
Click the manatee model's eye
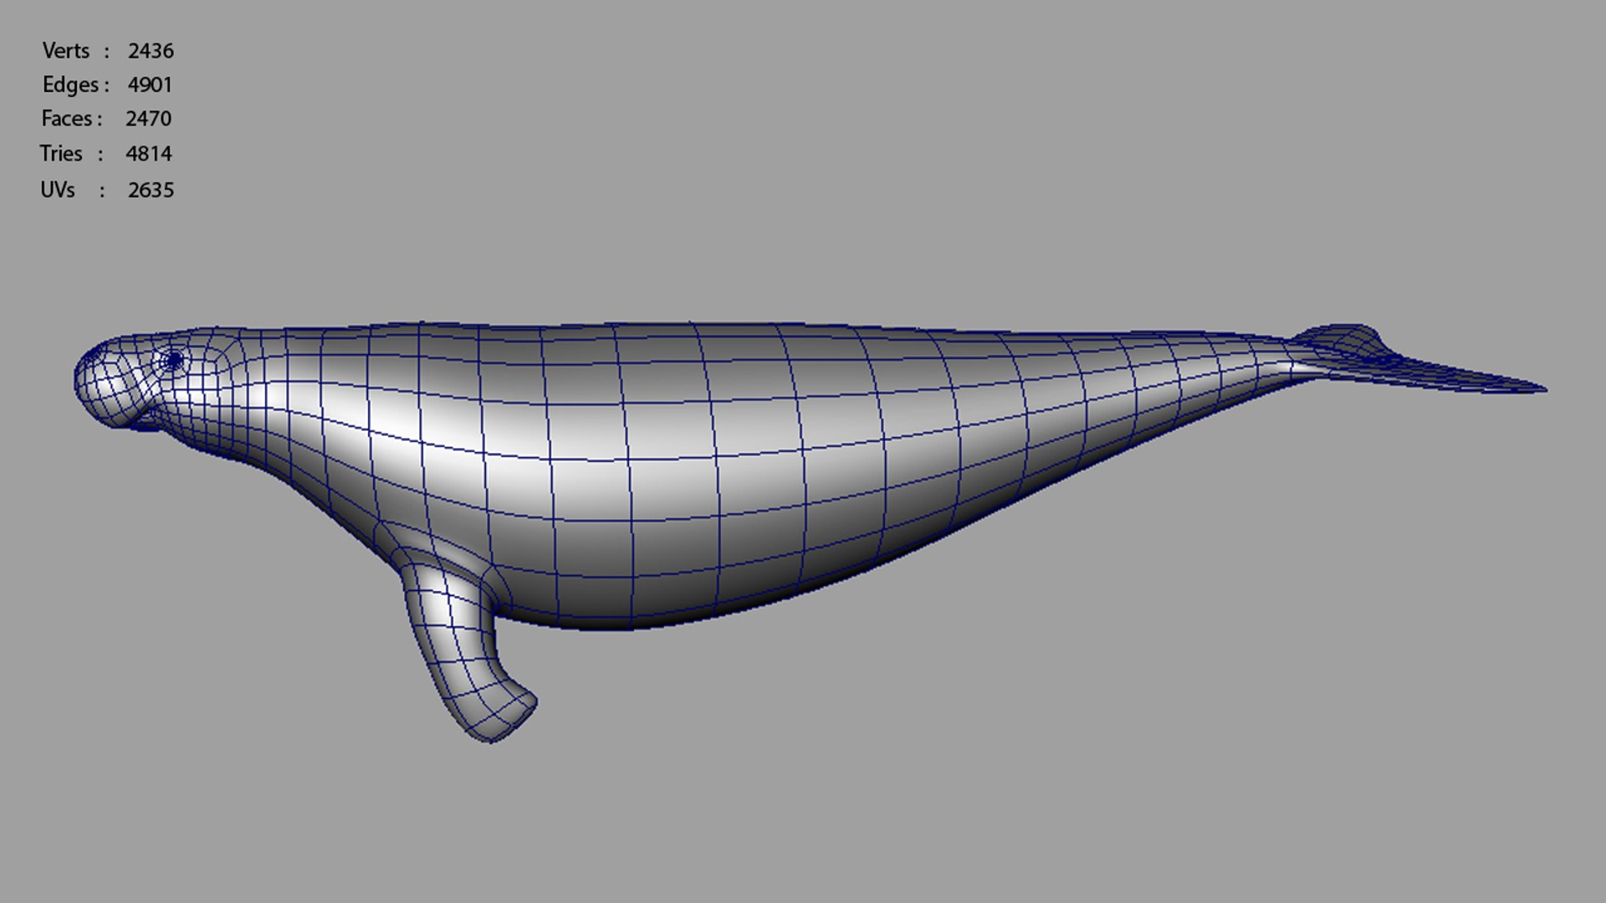click(x=173, y=360)
